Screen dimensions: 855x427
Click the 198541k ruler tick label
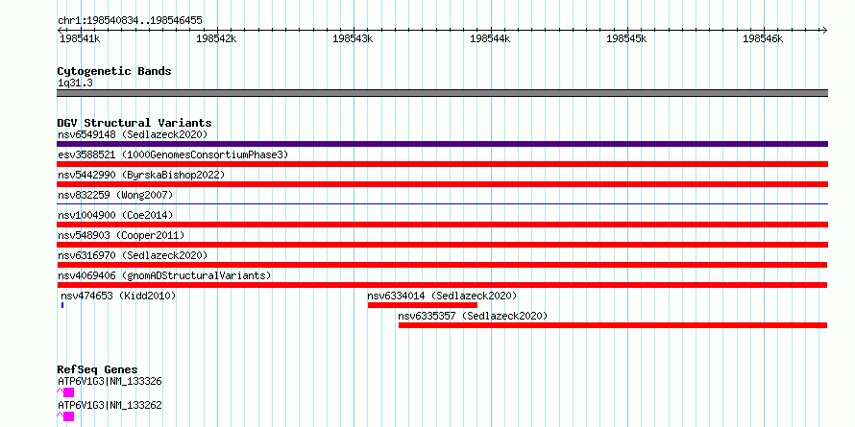[x=80, y=38]
